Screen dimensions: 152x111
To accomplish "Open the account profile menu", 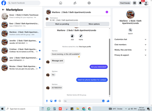I will coord(146,3).
